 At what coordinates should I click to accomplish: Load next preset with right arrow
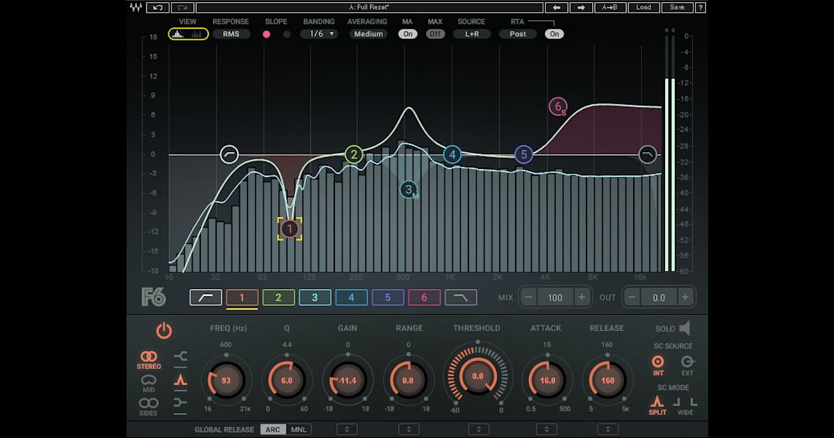click(x=581, y=8)
